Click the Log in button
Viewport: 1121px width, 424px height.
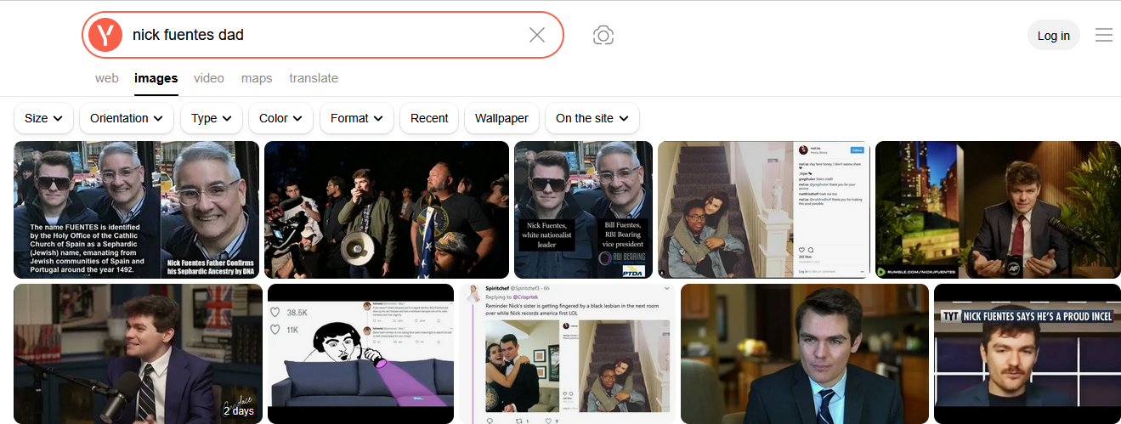click(1054, 36)
